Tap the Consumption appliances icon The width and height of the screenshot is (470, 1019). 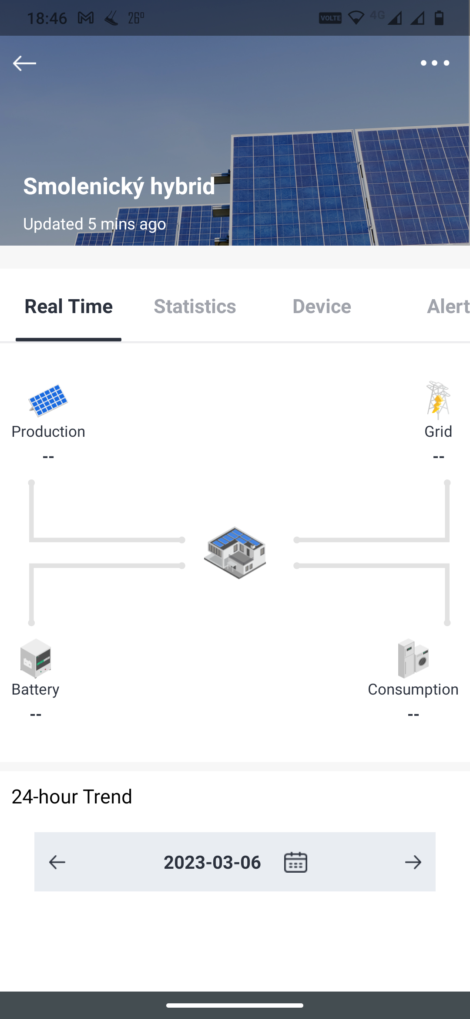click(x=413, y=658)
